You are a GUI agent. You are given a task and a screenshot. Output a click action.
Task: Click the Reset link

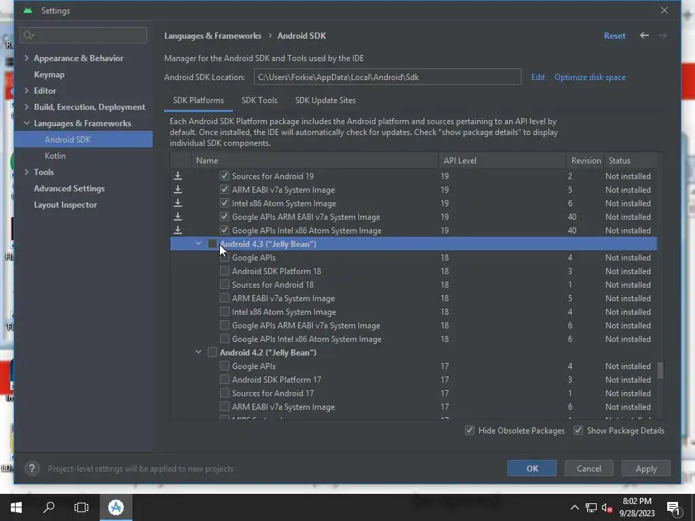(x=614, y=36)
